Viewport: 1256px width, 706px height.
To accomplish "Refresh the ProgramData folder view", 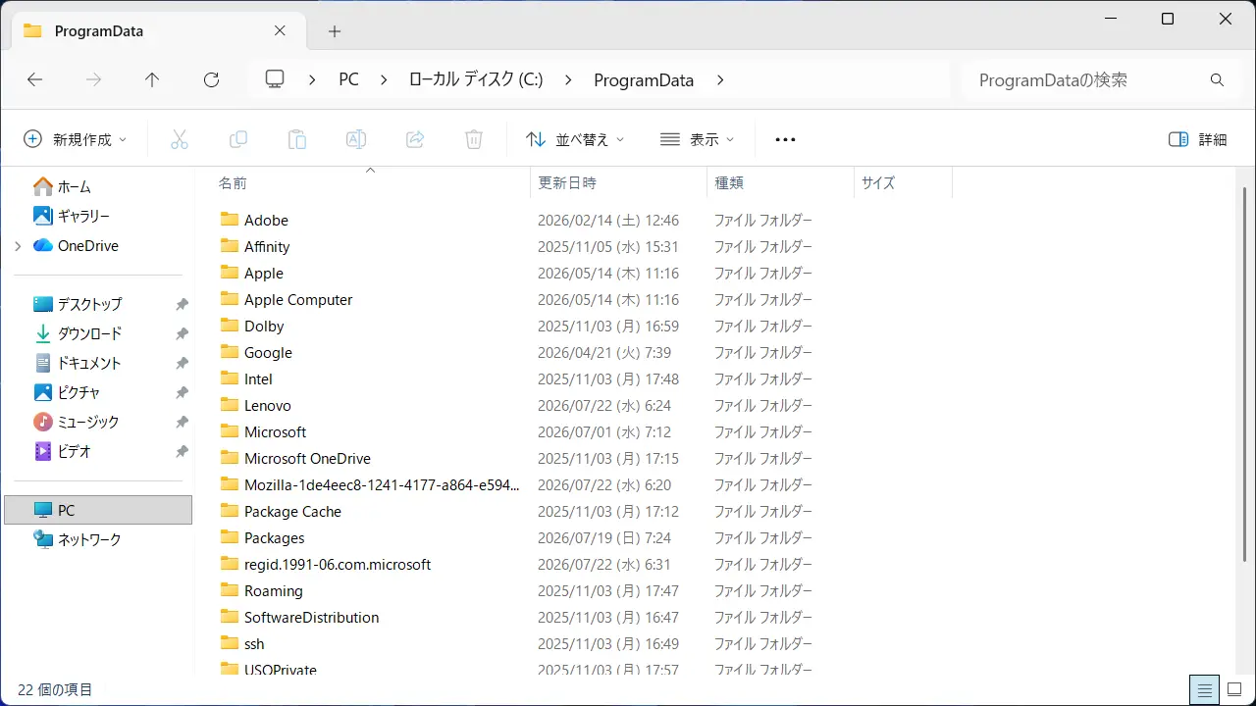I will [x=211, y=80].
